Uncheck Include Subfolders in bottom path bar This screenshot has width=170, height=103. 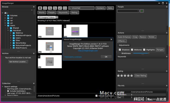(97, 96)
